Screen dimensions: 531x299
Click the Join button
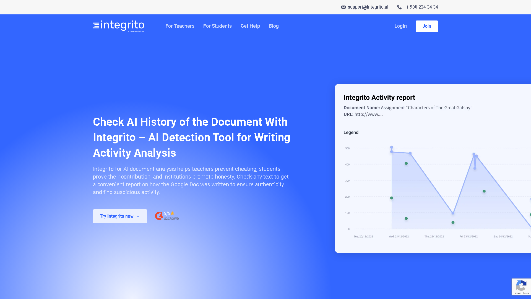[x=427, y=26]
